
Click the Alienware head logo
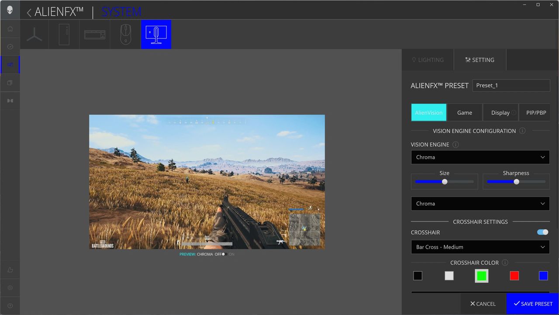coord(10,10)
